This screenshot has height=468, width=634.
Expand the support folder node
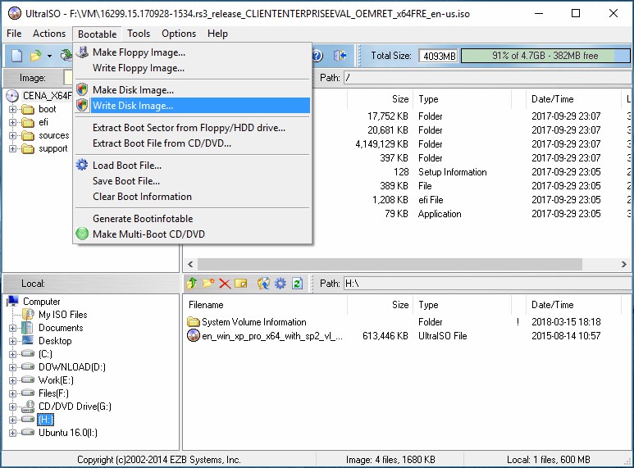tap(12, 148)
